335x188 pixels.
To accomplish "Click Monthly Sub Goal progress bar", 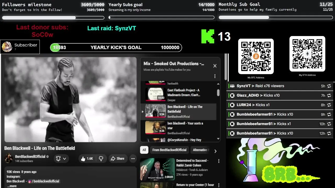I will (276, 17).
